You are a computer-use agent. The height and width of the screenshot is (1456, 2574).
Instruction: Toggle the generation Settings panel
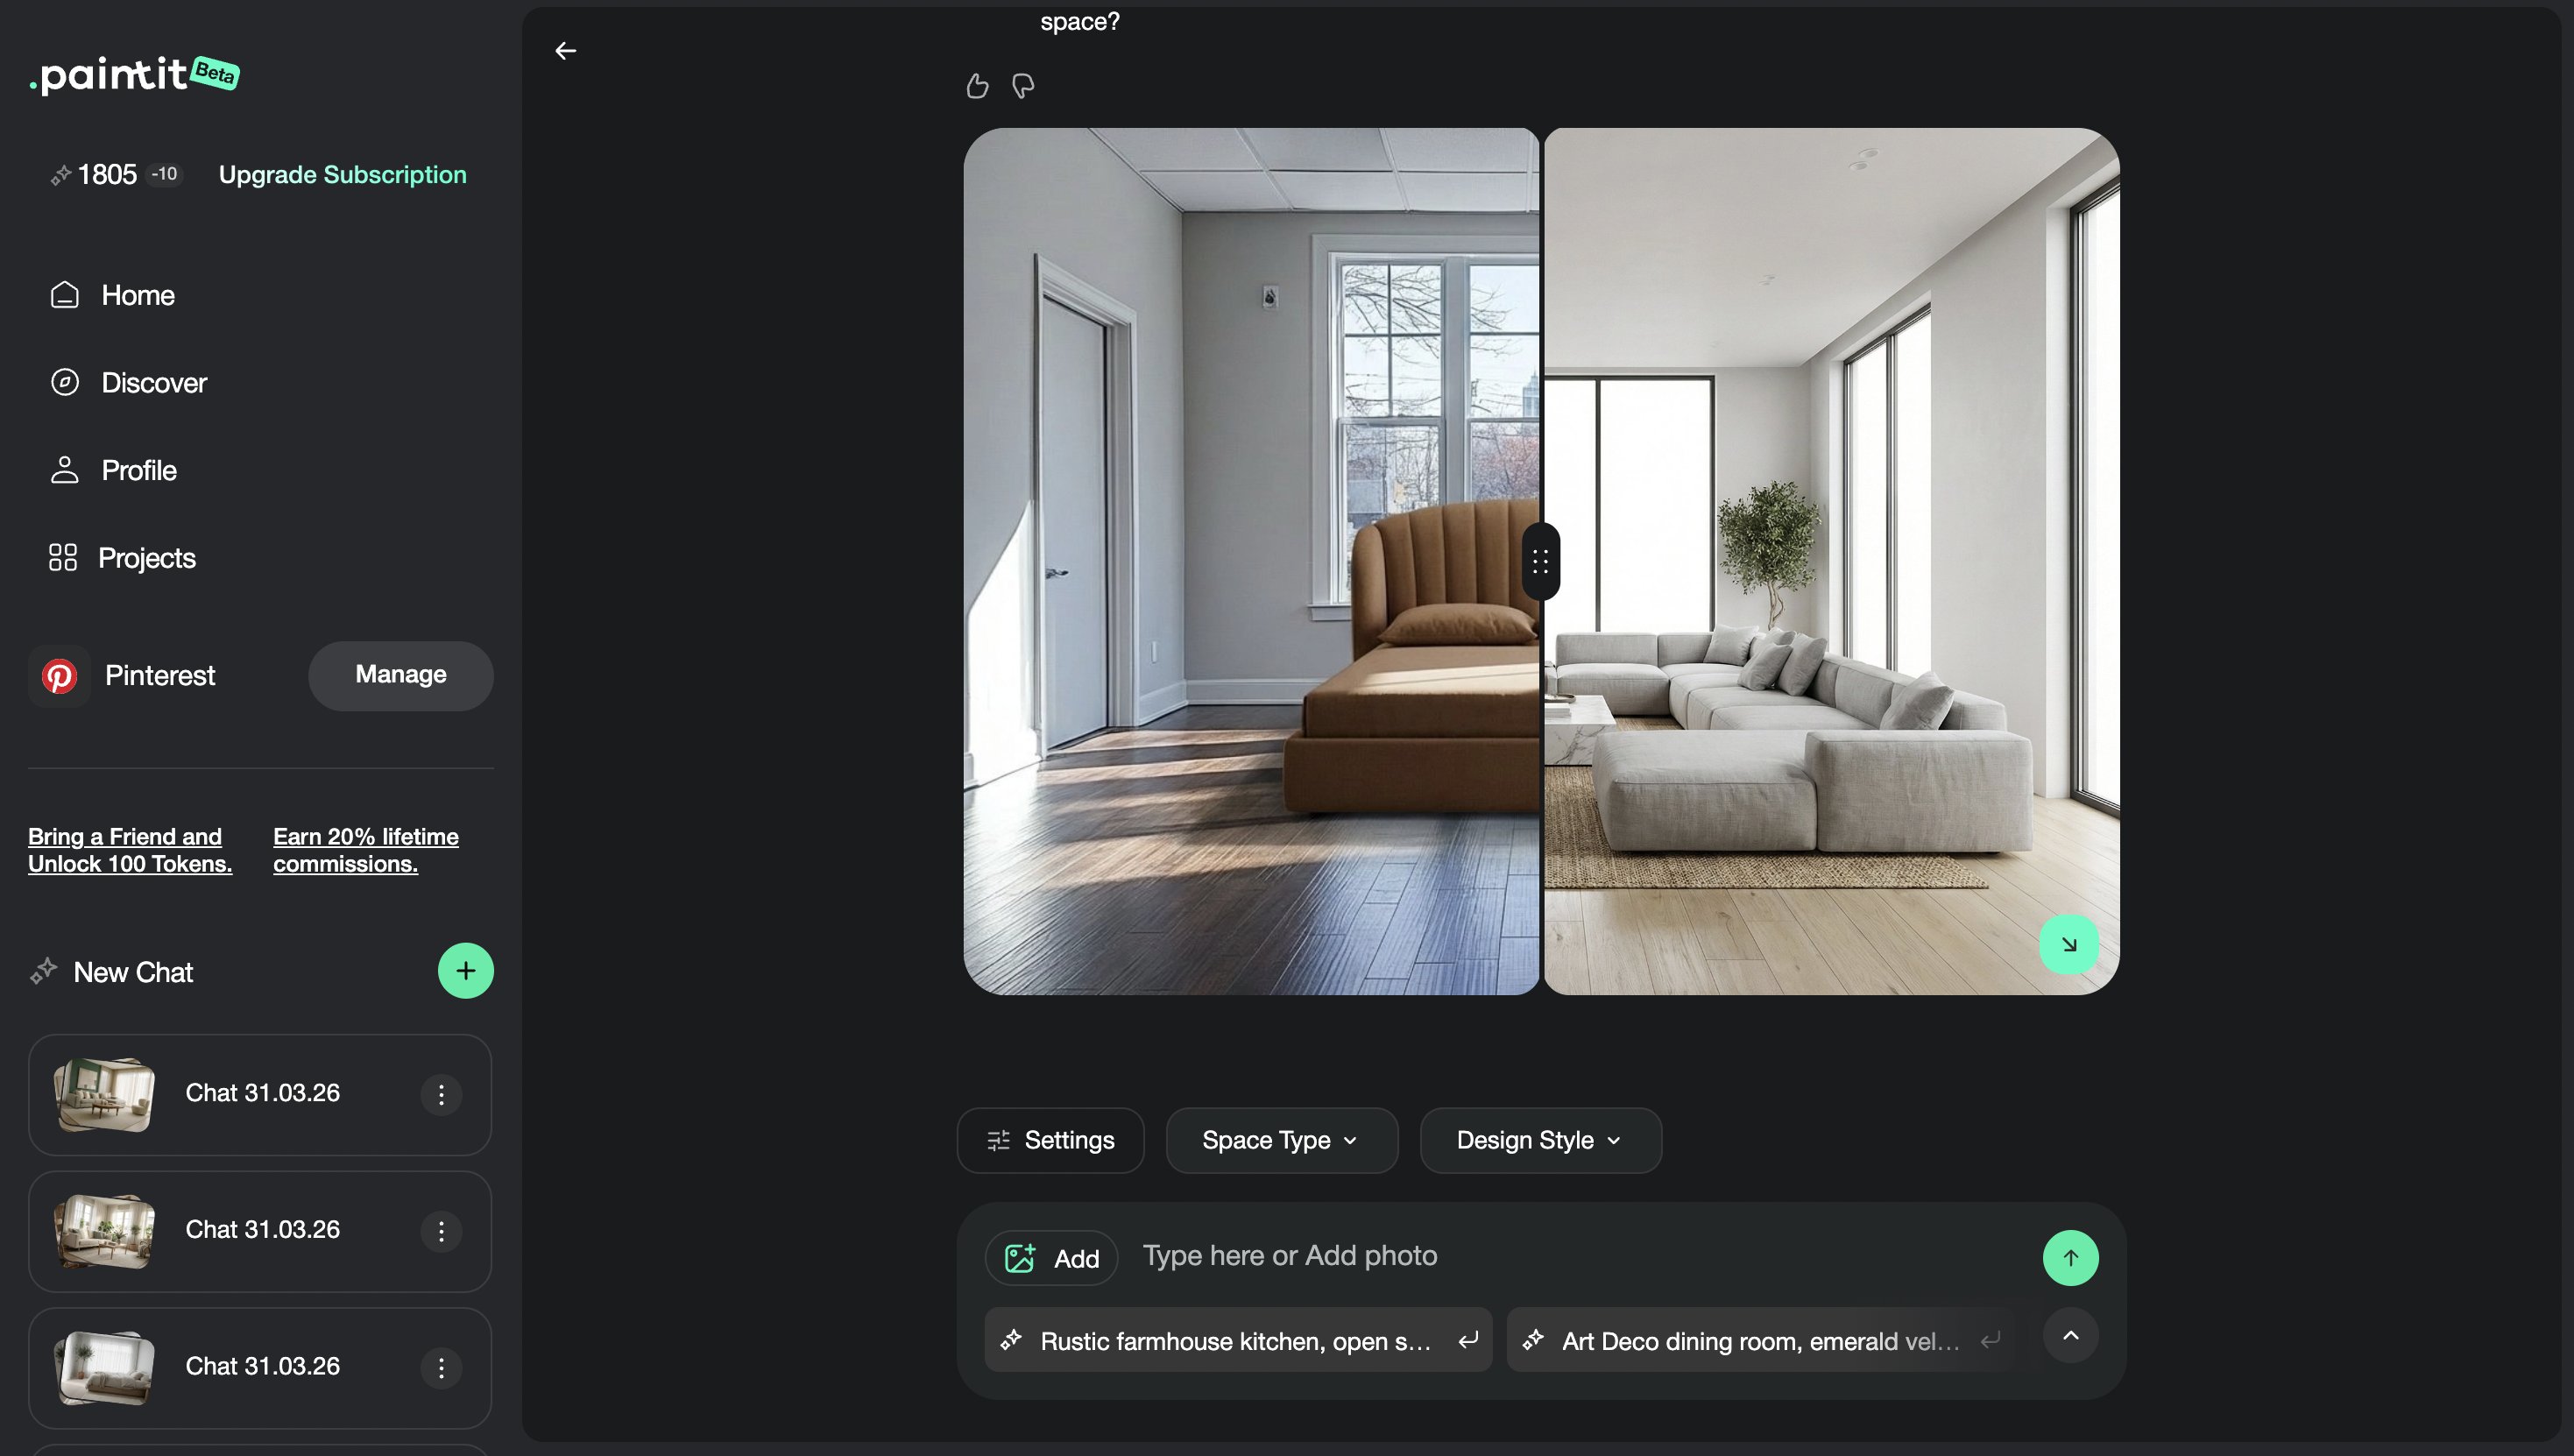tap(1049, 1140)
